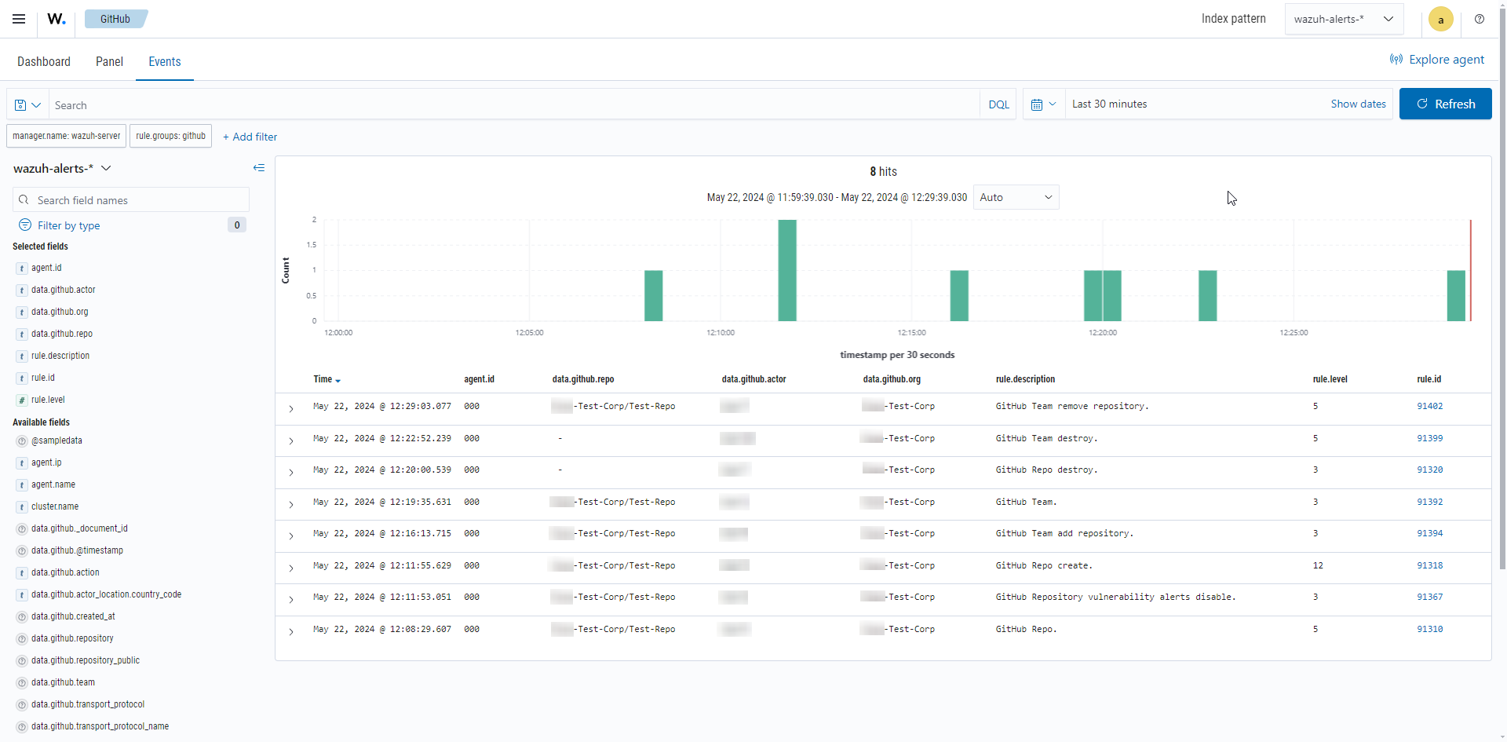The height and width of the screenshot is (742, 1507).
Task: Open the Index pattern wazuh-alerts-* dropdown
Action: (x=1343, y=19)
